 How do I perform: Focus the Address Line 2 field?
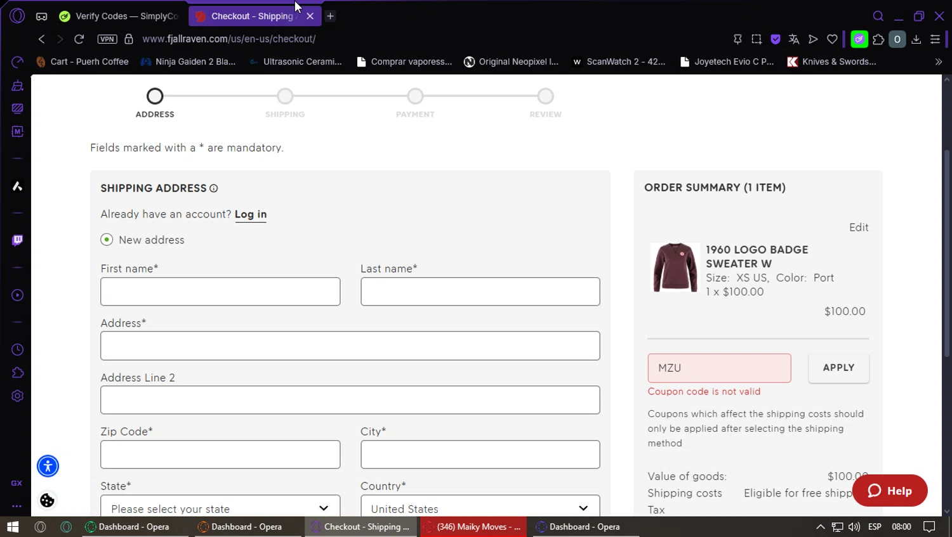coord(350,400)
